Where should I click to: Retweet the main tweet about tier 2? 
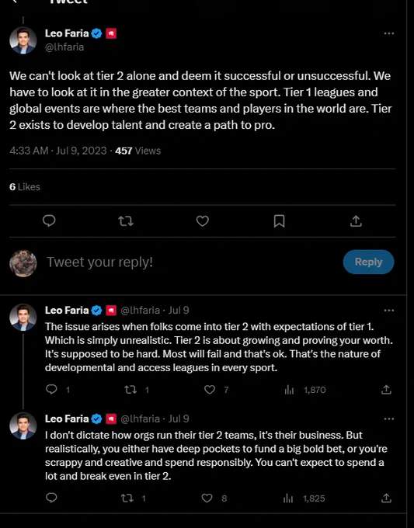(x=126, y=221)
